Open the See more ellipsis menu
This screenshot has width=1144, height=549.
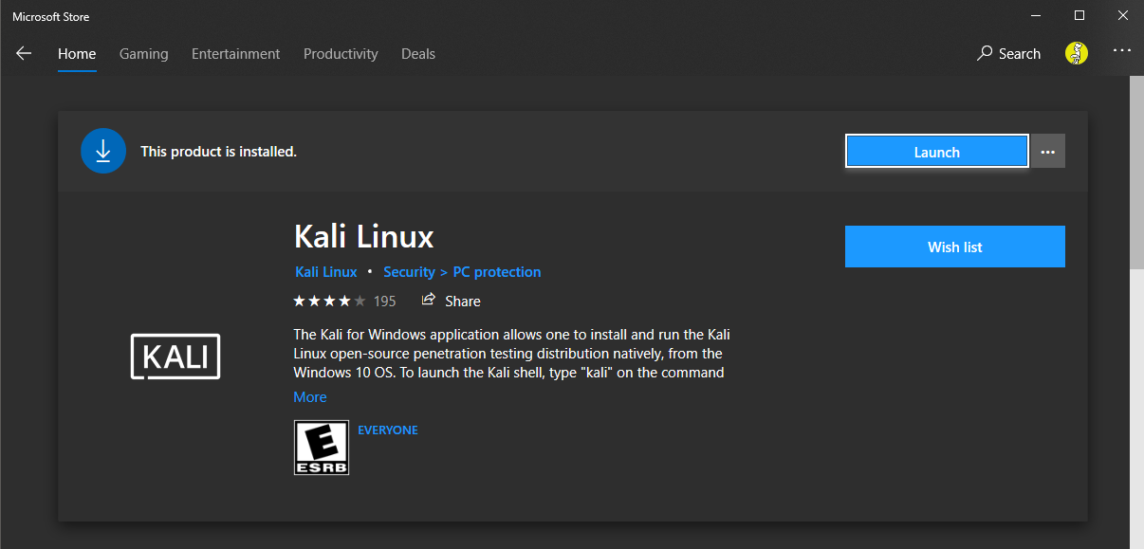pyautogui.click(x=1122, y=50)
